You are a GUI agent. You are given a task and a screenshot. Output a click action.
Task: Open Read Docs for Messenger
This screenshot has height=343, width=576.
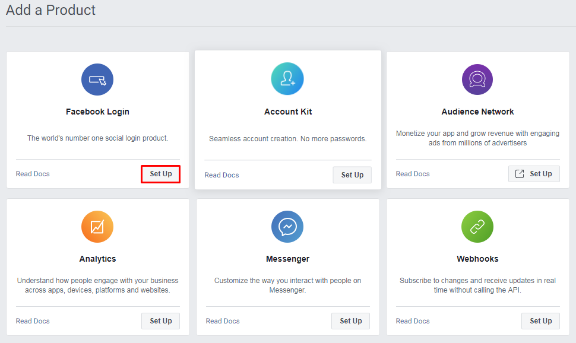coord(223,321)
